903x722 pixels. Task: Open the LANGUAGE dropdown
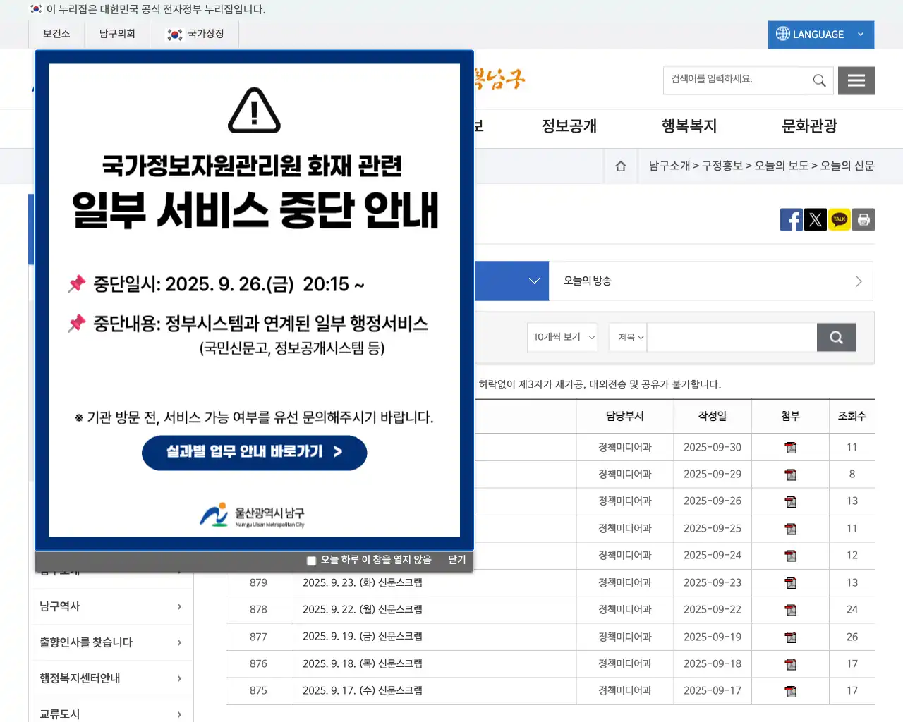(821, 35)
